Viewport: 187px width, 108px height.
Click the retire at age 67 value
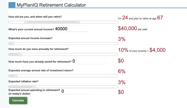coord(160,18)
